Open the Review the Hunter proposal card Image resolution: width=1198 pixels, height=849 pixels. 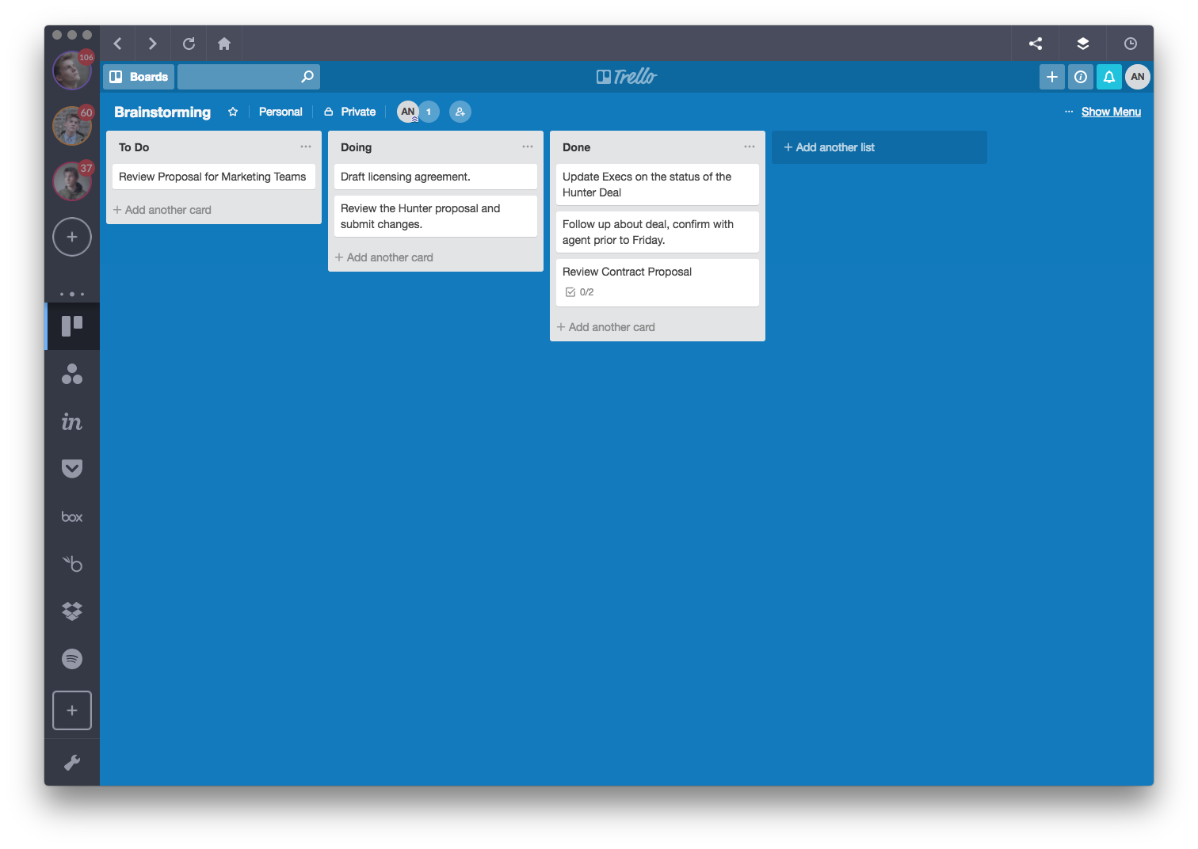click(436, 216)
